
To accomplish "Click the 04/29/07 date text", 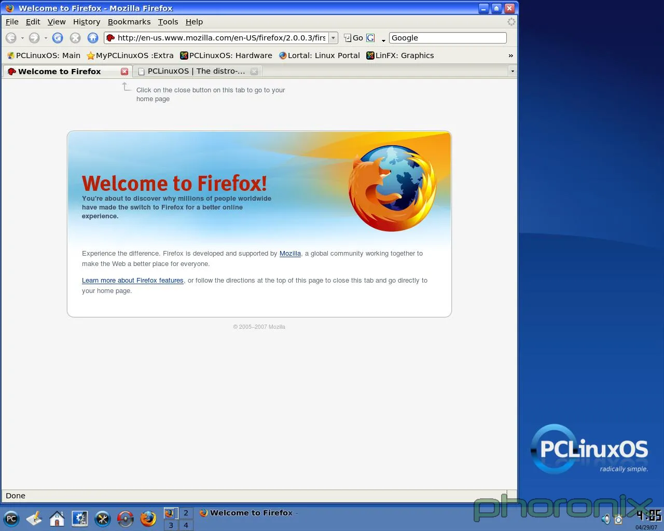I will coord(646,527).
